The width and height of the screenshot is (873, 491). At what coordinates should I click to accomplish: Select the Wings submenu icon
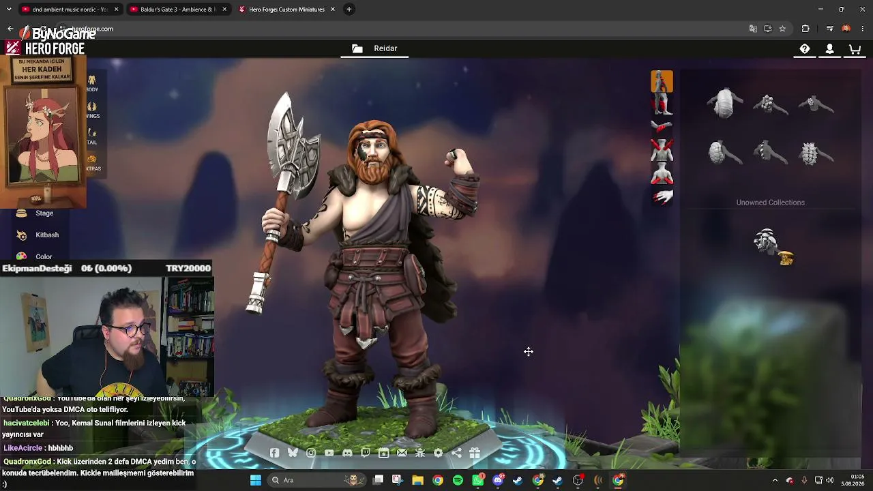point(92,110)
